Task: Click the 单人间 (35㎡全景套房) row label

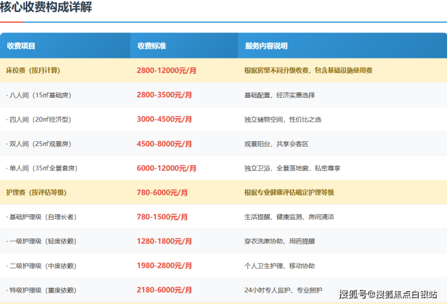Action: click(42, 168)
